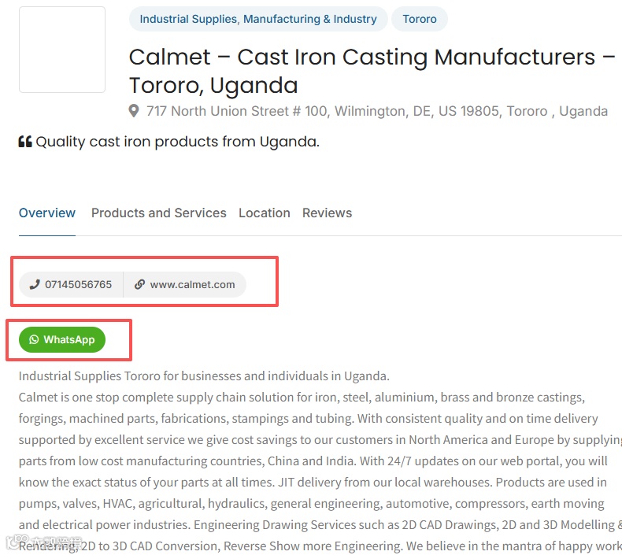Switch to the Products and Services tab
This screenshot has height=555, width=622.
pyautogui.click(x=158, y=213)
